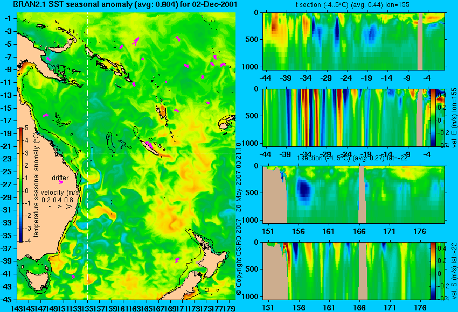The height and width of the screenshot is (312, 458).
Task: Click the vel. S (m/s) color bar
Action: pos(433,271)
